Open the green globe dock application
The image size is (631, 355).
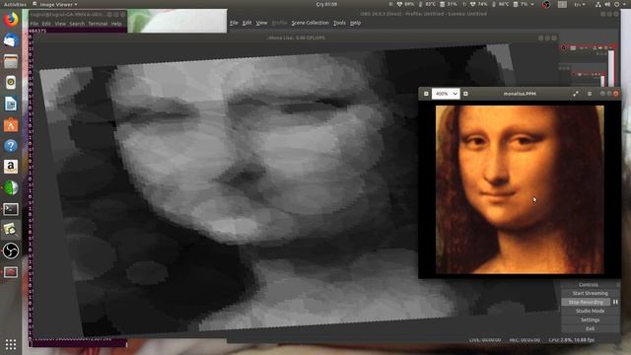[x=11, y=188]
